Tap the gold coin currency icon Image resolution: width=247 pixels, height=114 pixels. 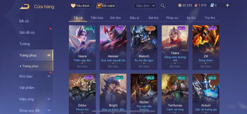tap(180, 5)
